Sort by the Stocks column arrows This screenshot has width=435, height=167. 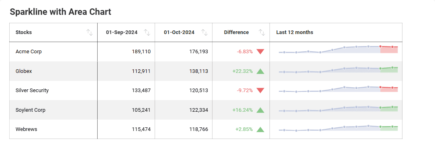tap(89, 32)
